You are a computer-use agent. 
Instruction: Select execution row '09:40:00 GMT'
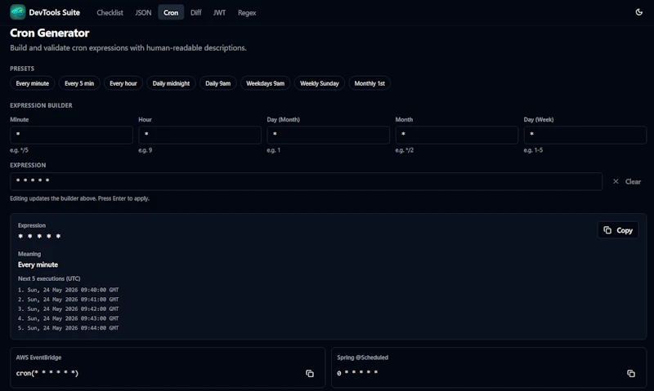click(x=69, y=290)
